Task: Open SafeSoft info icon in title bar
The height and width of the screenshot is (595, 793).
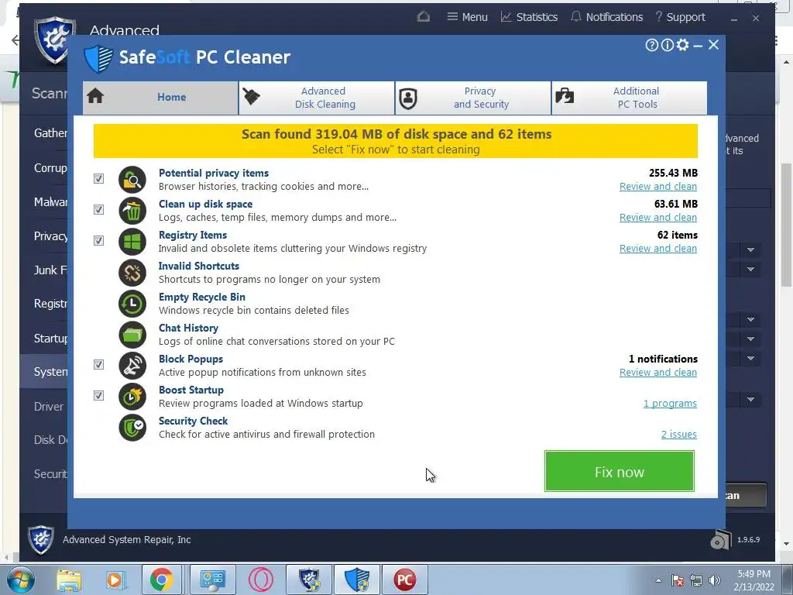Action: click(668, 45)
